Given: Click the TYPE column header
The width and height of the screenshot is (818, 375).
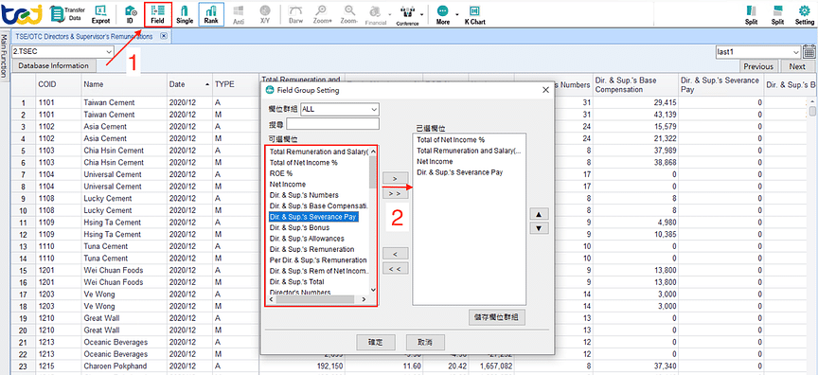Looking at the screenshot, I should pos(236,84).
